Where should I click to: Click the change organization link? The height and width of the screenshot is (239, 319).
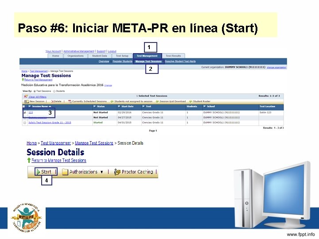point(276,67)
